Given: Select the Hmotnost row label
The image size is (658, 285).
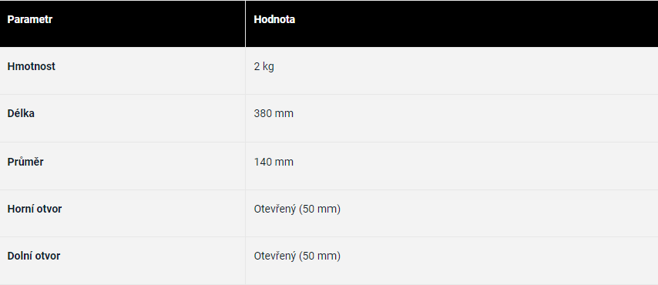Looking at the screenshot, I should tap(31, 67).
